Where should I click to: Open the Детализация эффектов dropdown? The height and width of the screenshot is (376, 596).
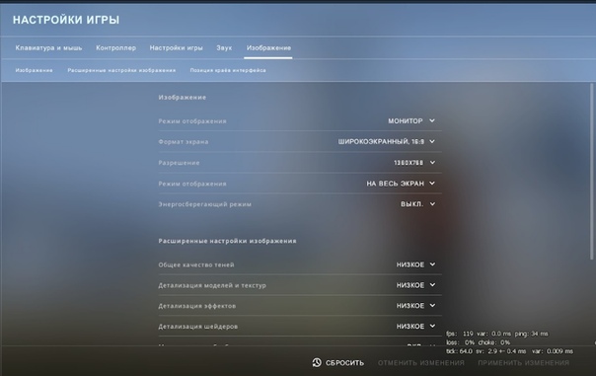415,306
